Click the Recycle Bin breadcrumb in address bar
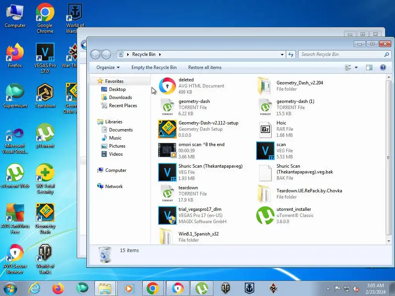The height and width of the screenshot is (296, 395). [144, 54]
